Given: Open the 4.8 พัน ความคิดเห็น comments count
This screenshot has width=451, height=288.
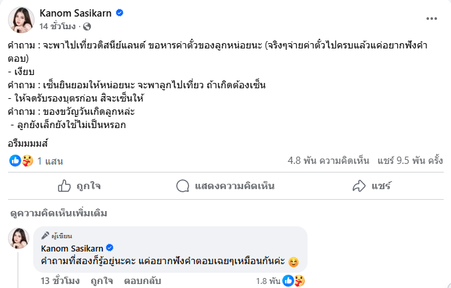Looking at the screenshot, I should pos(328,160).
